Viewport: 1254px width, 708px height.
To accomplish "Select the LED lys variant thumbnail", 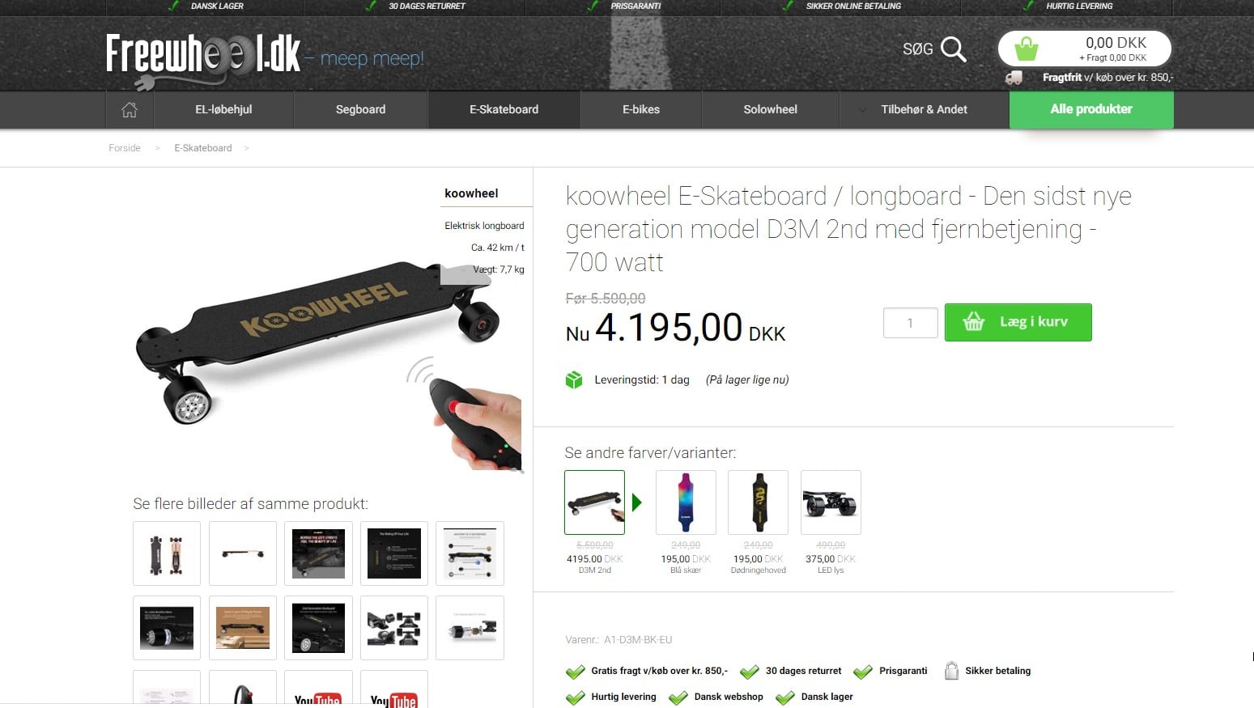I will pyautogui.click(x=831, y=502).
